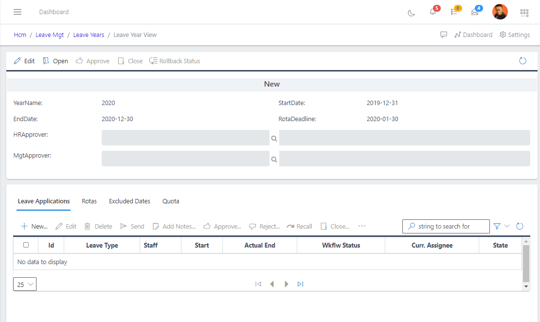540x322 pixels.
Task: Open the notifications bell with 5 alerts
Action: pyautogui.click(x=432, y=13)
